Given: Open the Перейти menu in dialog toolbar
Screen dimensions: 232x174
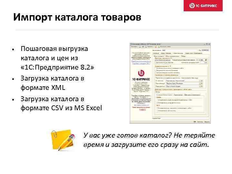Looking at the screenshot, I should [150, 47].
